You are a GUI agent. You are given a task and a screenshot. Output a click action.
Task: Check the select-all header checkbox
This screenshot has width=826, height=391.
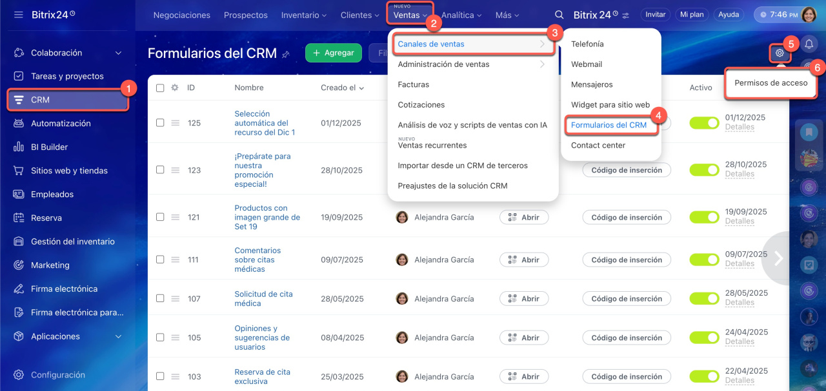point(160,88)
